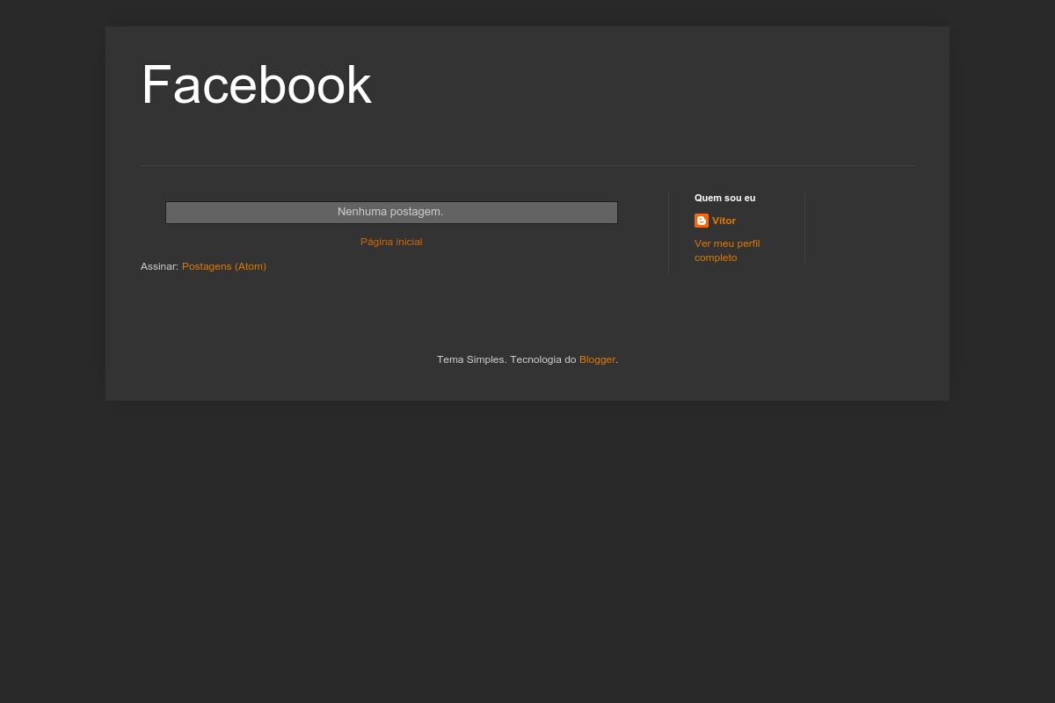
Task: Click 'Tema Simples. Tecnologia do' footer text
Action: [506, 359]
